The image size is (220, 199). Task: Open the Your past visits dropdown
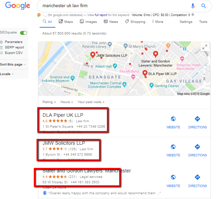tap(91, 102)
